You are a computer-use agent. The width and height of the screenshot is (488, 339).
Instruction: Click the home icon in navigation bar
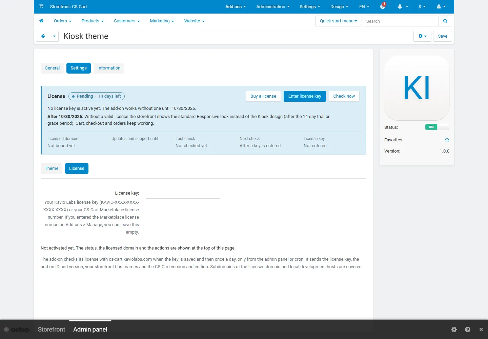pos(41,21)
